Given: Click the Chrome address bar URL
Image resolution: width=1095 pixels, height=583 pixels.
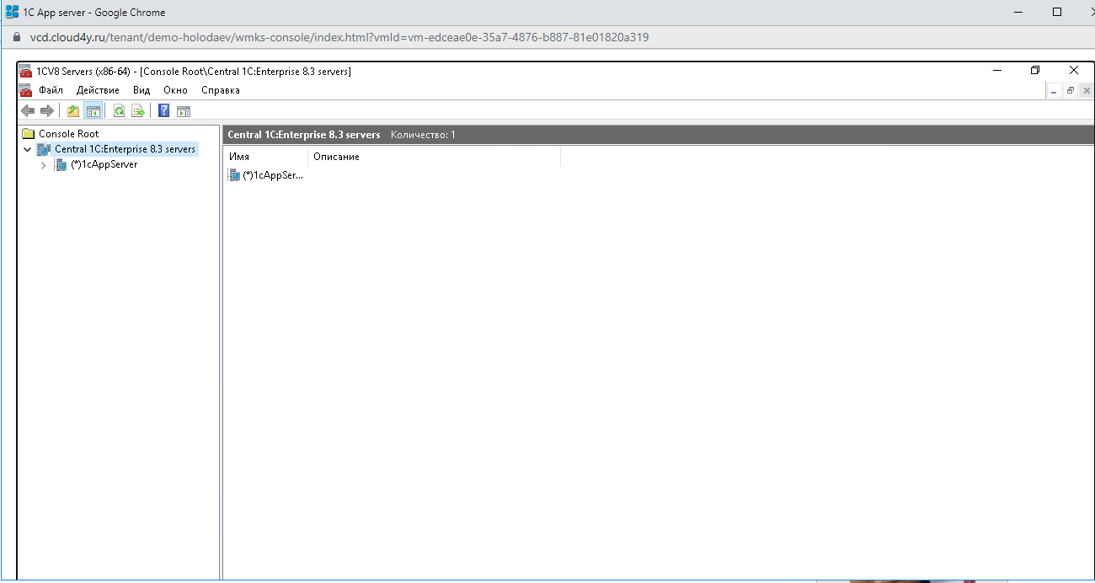Looking at the screenshot, I should coord(339,38).
